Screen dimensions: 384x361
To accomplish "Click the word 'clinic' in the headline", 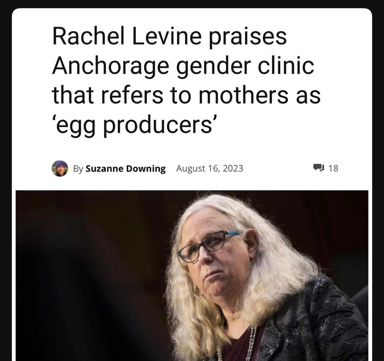I will 286,66.
